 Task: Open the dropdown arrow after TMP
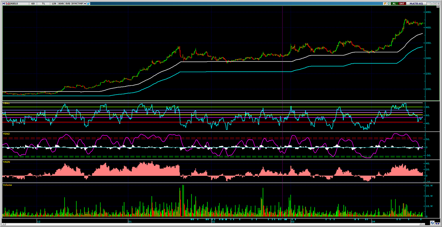[85, 4]
